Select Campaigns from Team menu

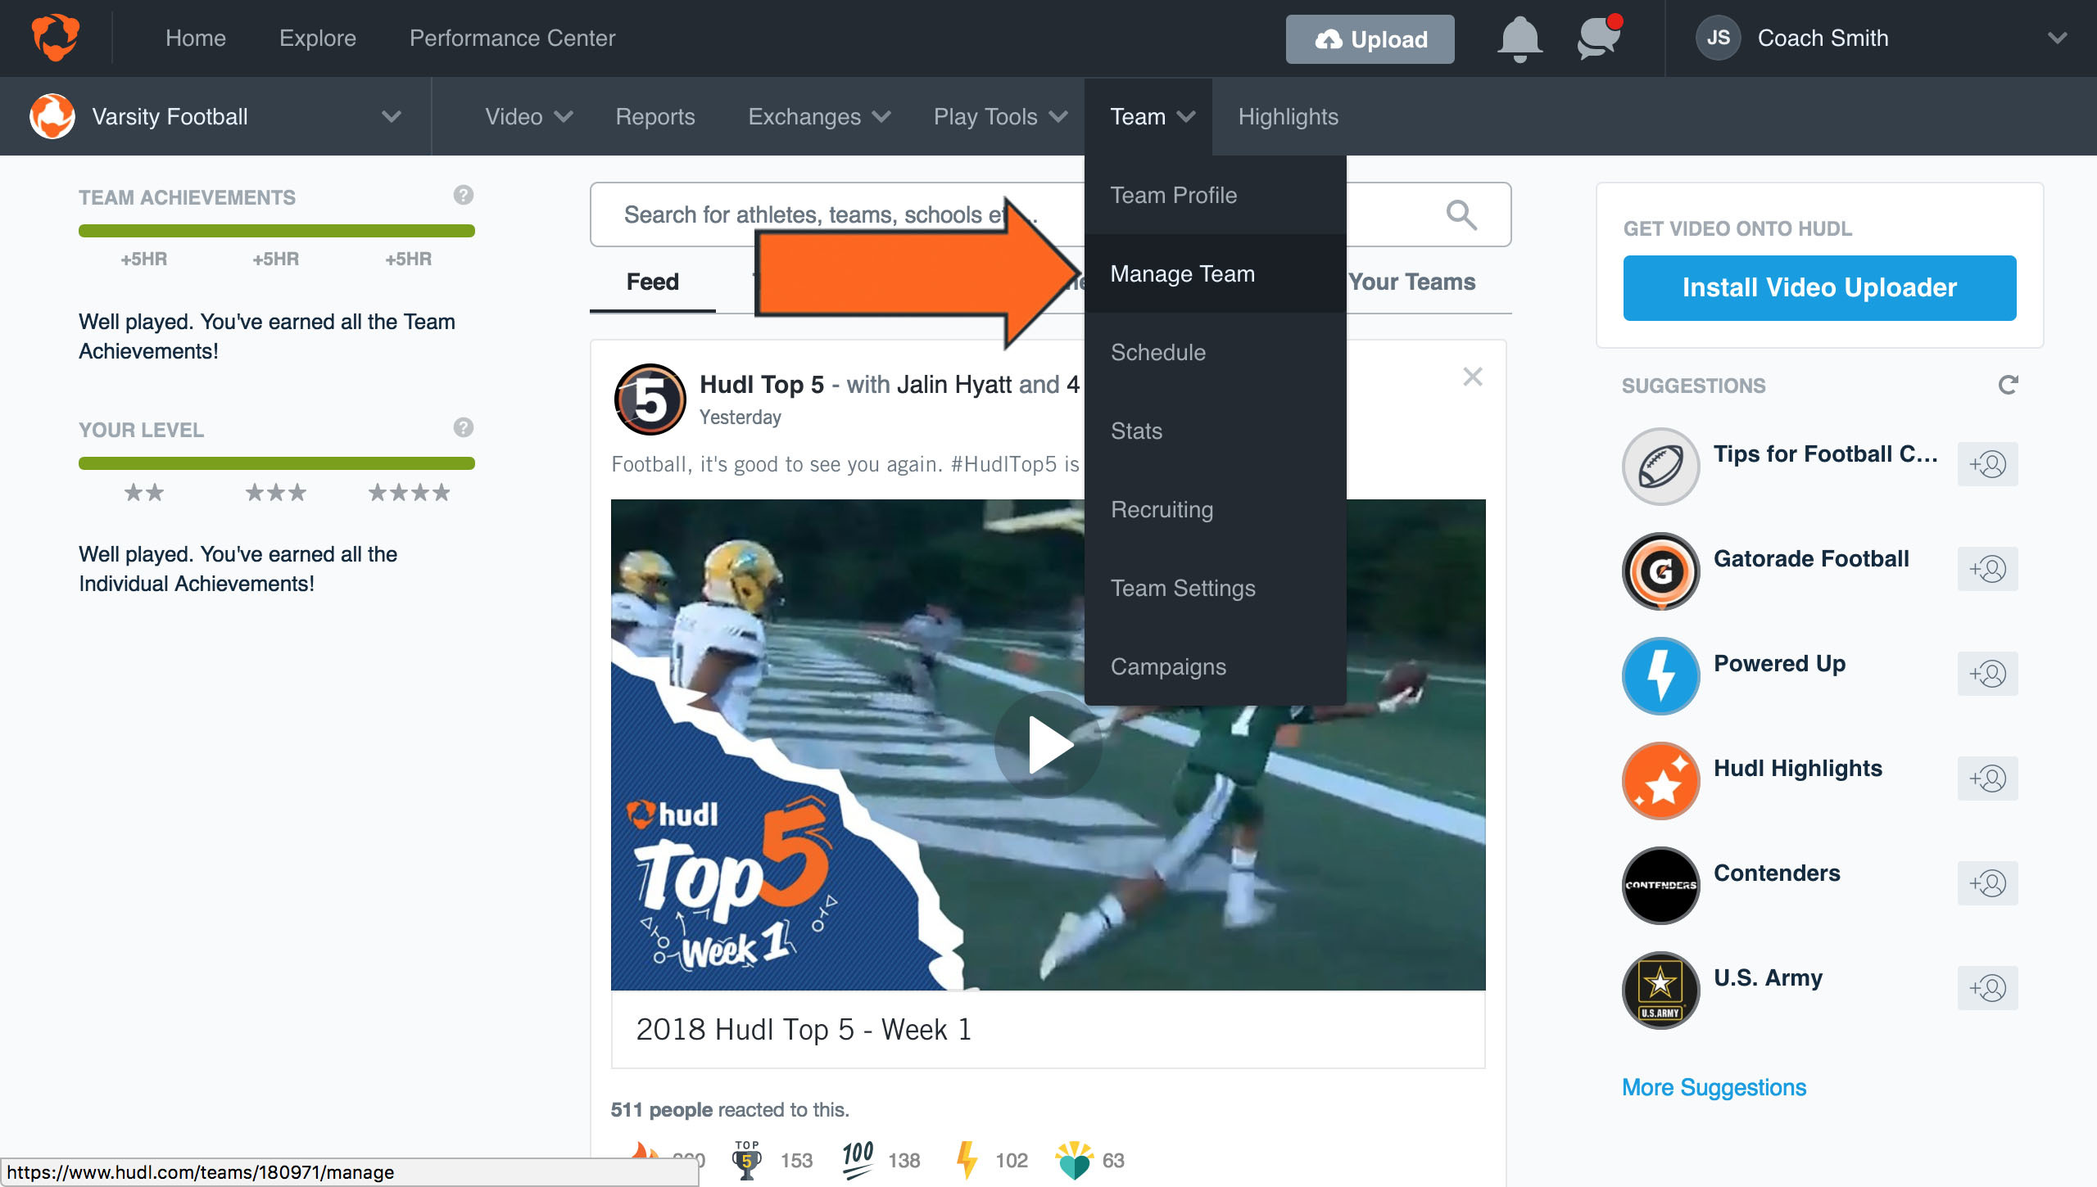tap(1216, 666)
